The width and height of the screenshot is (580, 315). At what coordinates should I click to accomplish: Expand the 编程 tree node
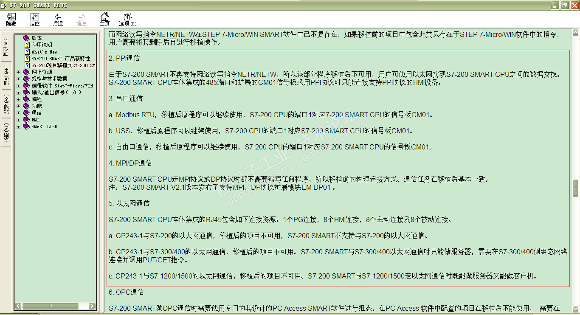(19, 99)
